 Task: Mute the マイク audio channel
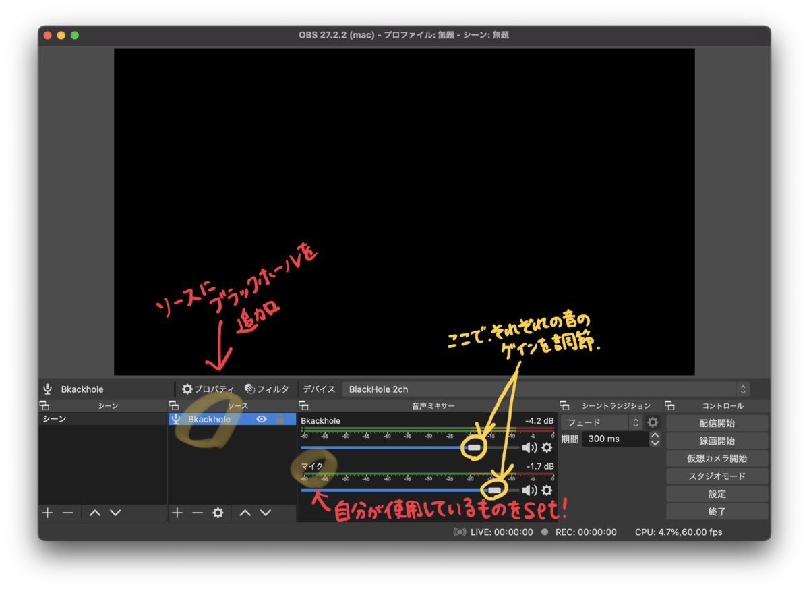point(529,490)
